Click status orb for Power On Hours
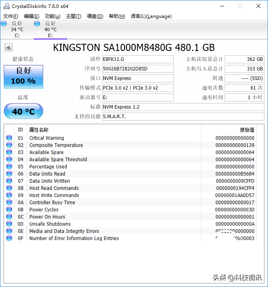268x287 pixels. (9, 217)
